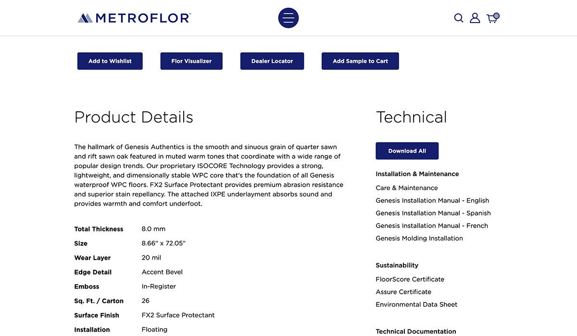Open Genesis Molding Installation link
The width and height of the screenshot is (577, 336).
click(419, 238)
